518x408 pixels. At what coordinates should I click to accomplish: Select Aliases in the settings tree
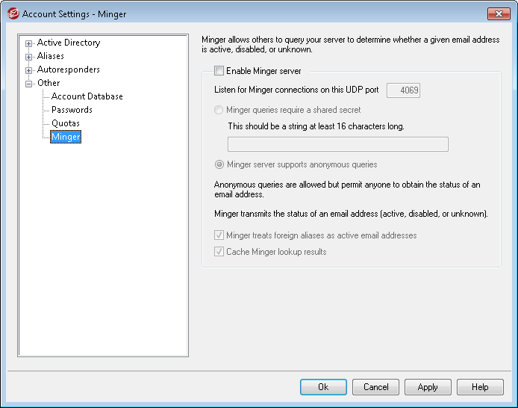(51, 57)
